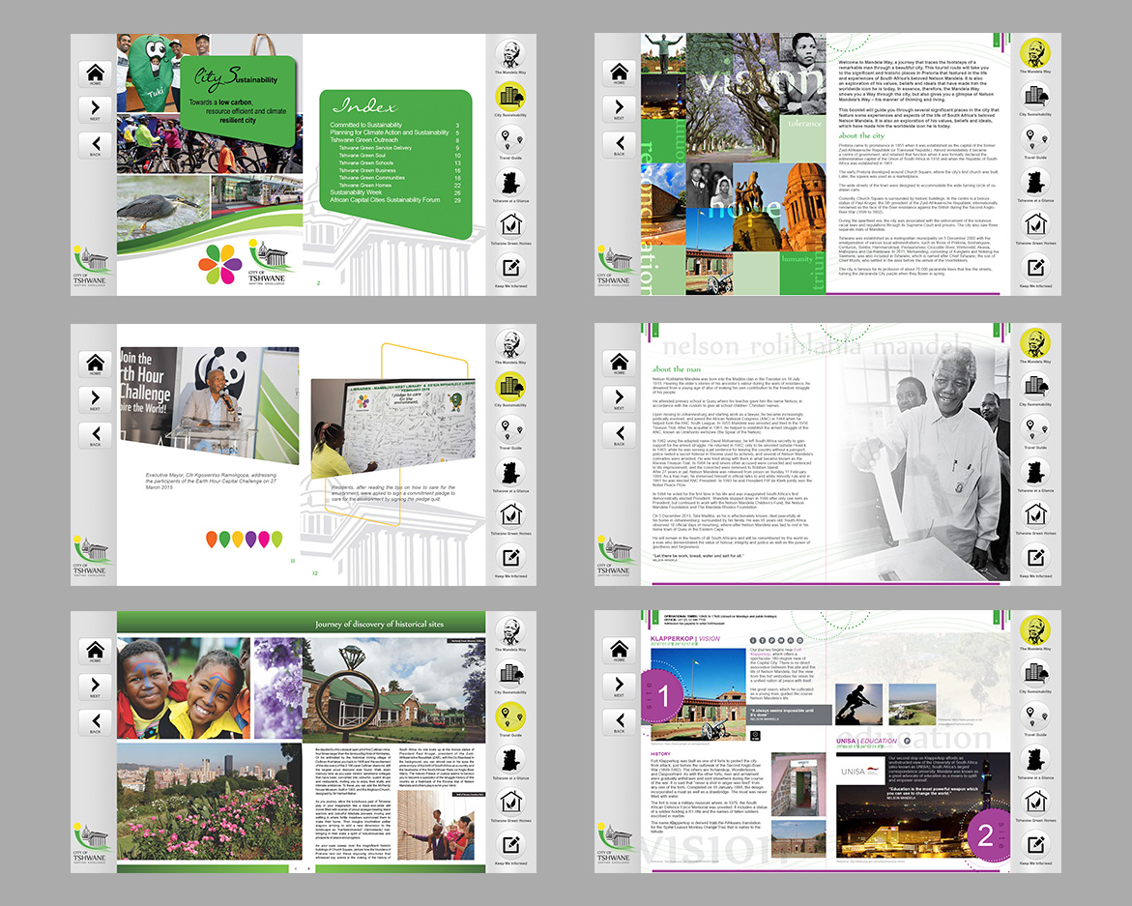1132x906 pixels.
Task: Click Home icon on the Index page
Action: pyautogui.click(x=95, y=73)
